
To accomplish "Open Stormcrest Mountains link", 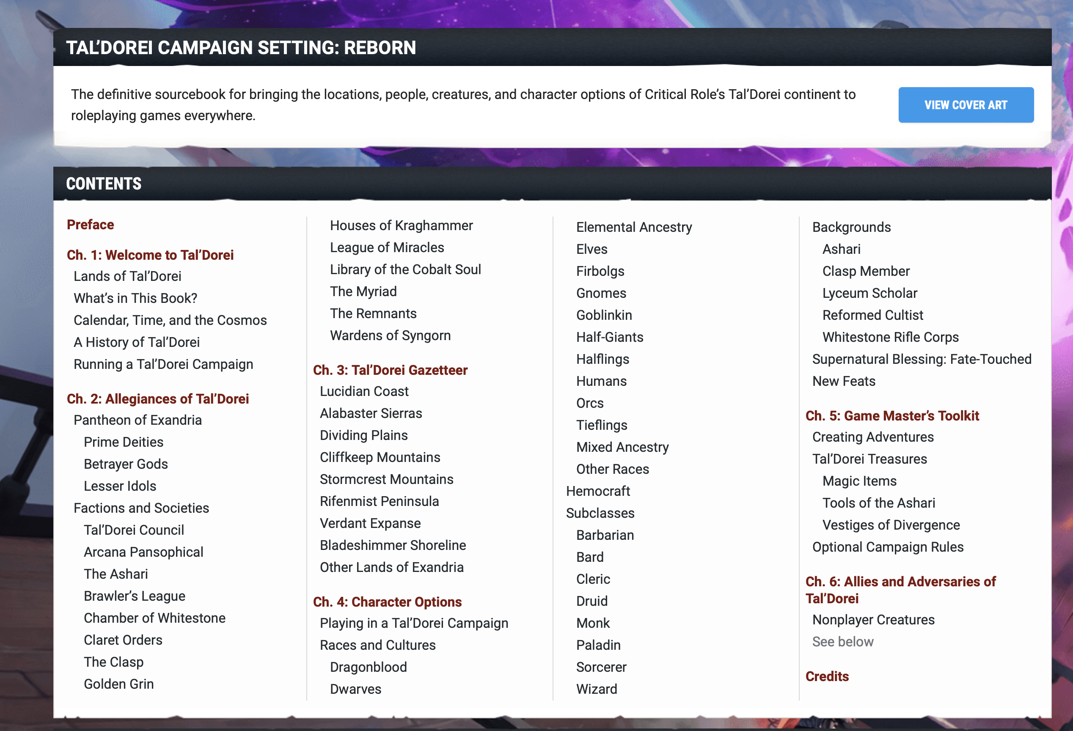I will pos(386,479).
